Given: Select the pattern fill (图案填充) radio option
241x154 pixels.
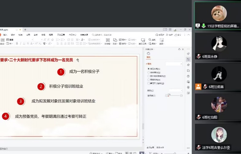Looking at the screenshot, I should coord(149,79).
